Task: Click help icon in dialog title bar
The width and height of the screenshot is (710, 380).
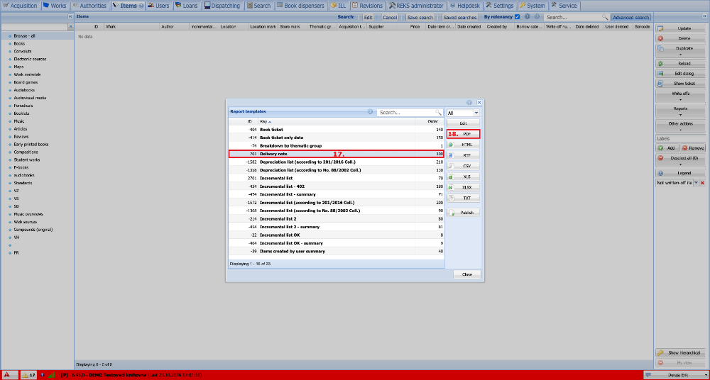Action: pos(469,102)
